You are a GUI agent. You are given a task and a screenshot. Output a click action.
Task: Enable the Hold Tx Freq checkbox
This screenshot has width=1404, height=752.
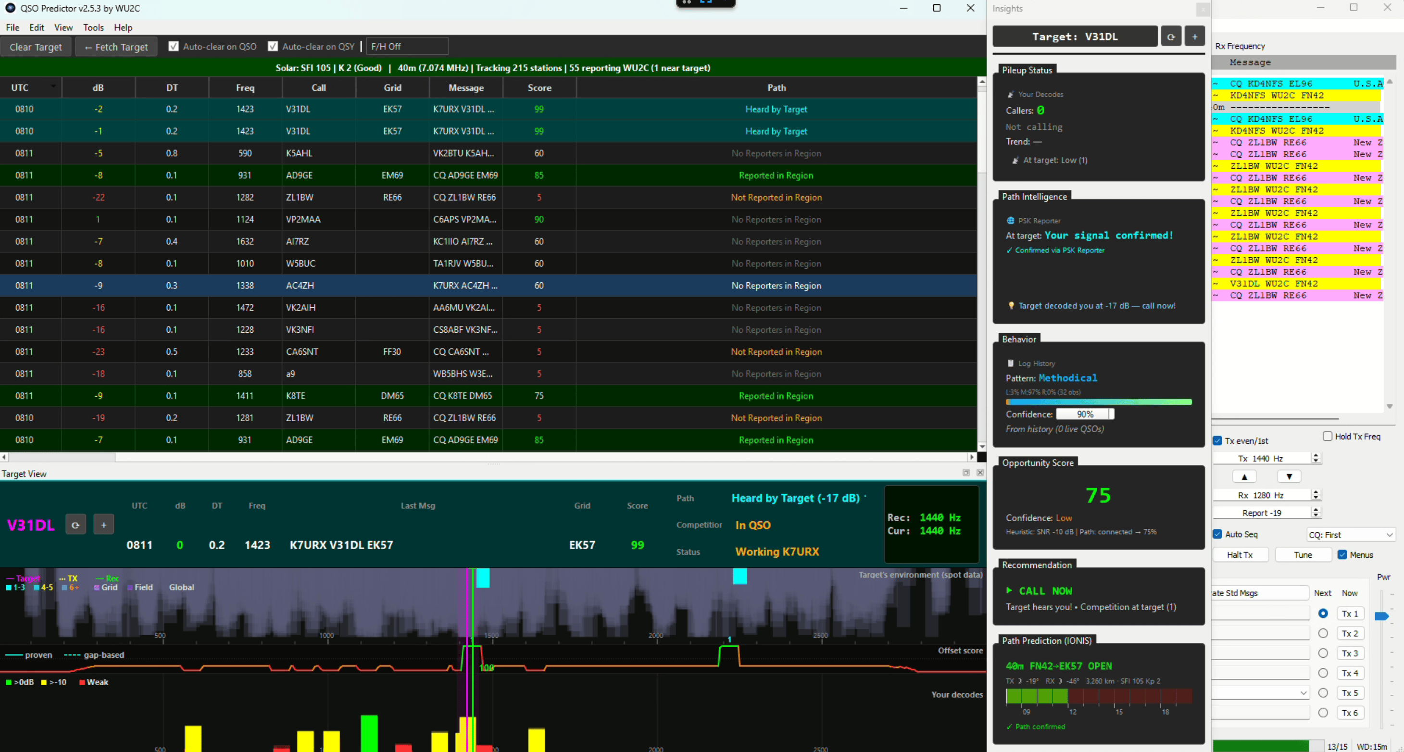[x=1328, y=436]
